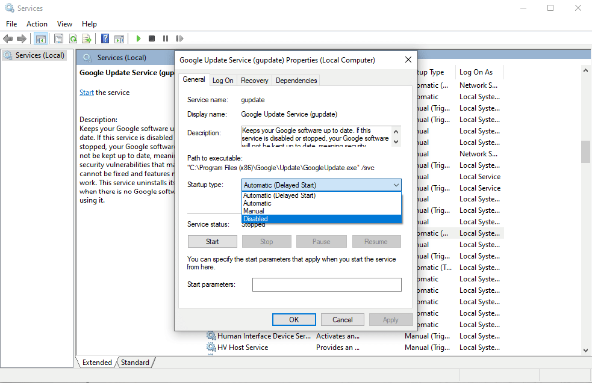The width and height of the screenshot is (592, 383).
Task: Confirm the dialog with OK
Action: (294, 320)
